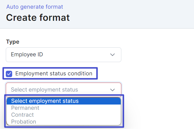This screenshot has width=194, height=136.
Task: Choose the Permanent option
Action: tap(25, 108)
